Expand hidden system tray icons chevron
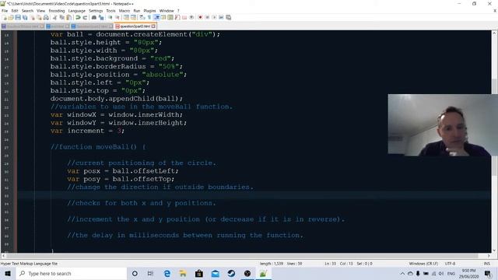This screenshot has height=280, width=498. 402,273
